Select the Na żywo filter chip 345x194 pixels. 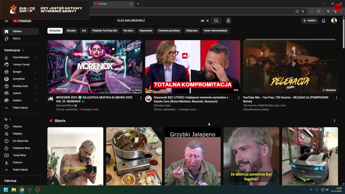coord(128,31)
